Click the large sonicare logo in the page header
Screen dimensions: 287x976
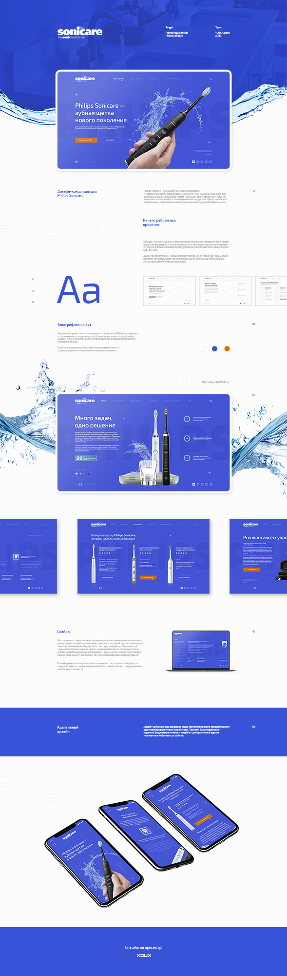point(80,33)
